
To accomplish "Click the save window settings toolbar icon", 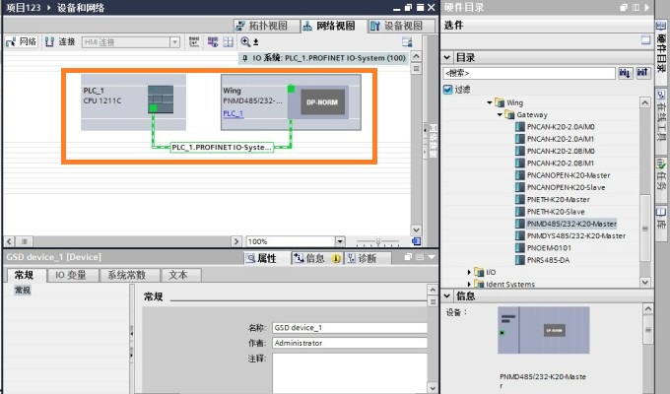I will [x=407, y=42].
